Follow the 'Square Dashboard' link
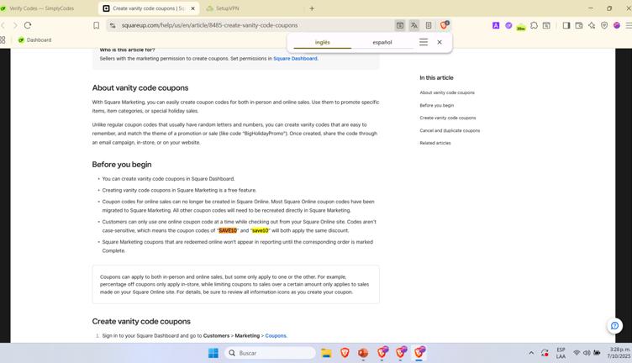This screenshot has height=363, width=632. [x=295, y=59]
